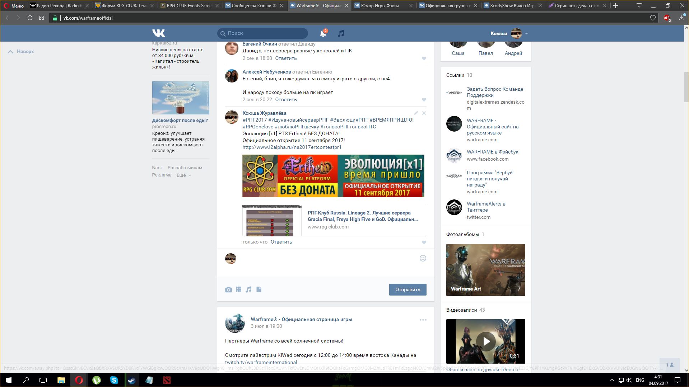Edit Ксюша Журавлёва comment with pencil icon
Screen dimensions: 689x387
coord(416,113)
